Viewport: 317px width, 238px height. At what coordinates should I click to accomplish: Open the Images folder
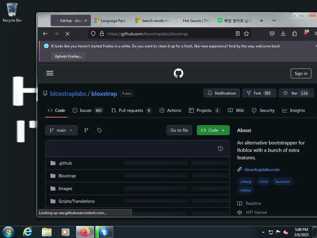pos(65,189)
